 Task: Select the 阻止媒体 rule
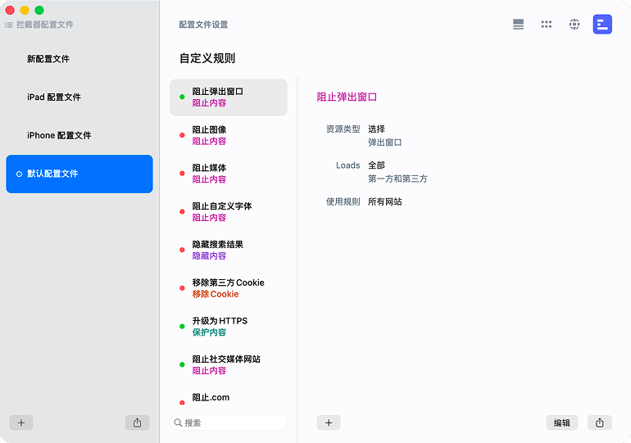click(x=228, y=174)
